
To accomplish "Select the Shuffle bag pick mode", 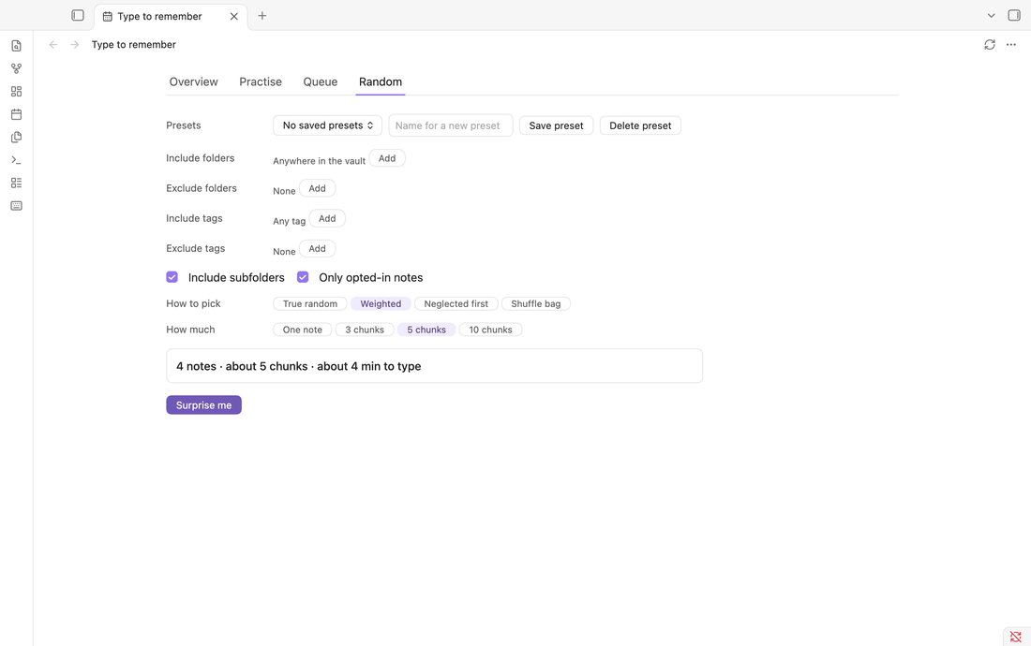I will pyautogui.click(x=536, y=304).
